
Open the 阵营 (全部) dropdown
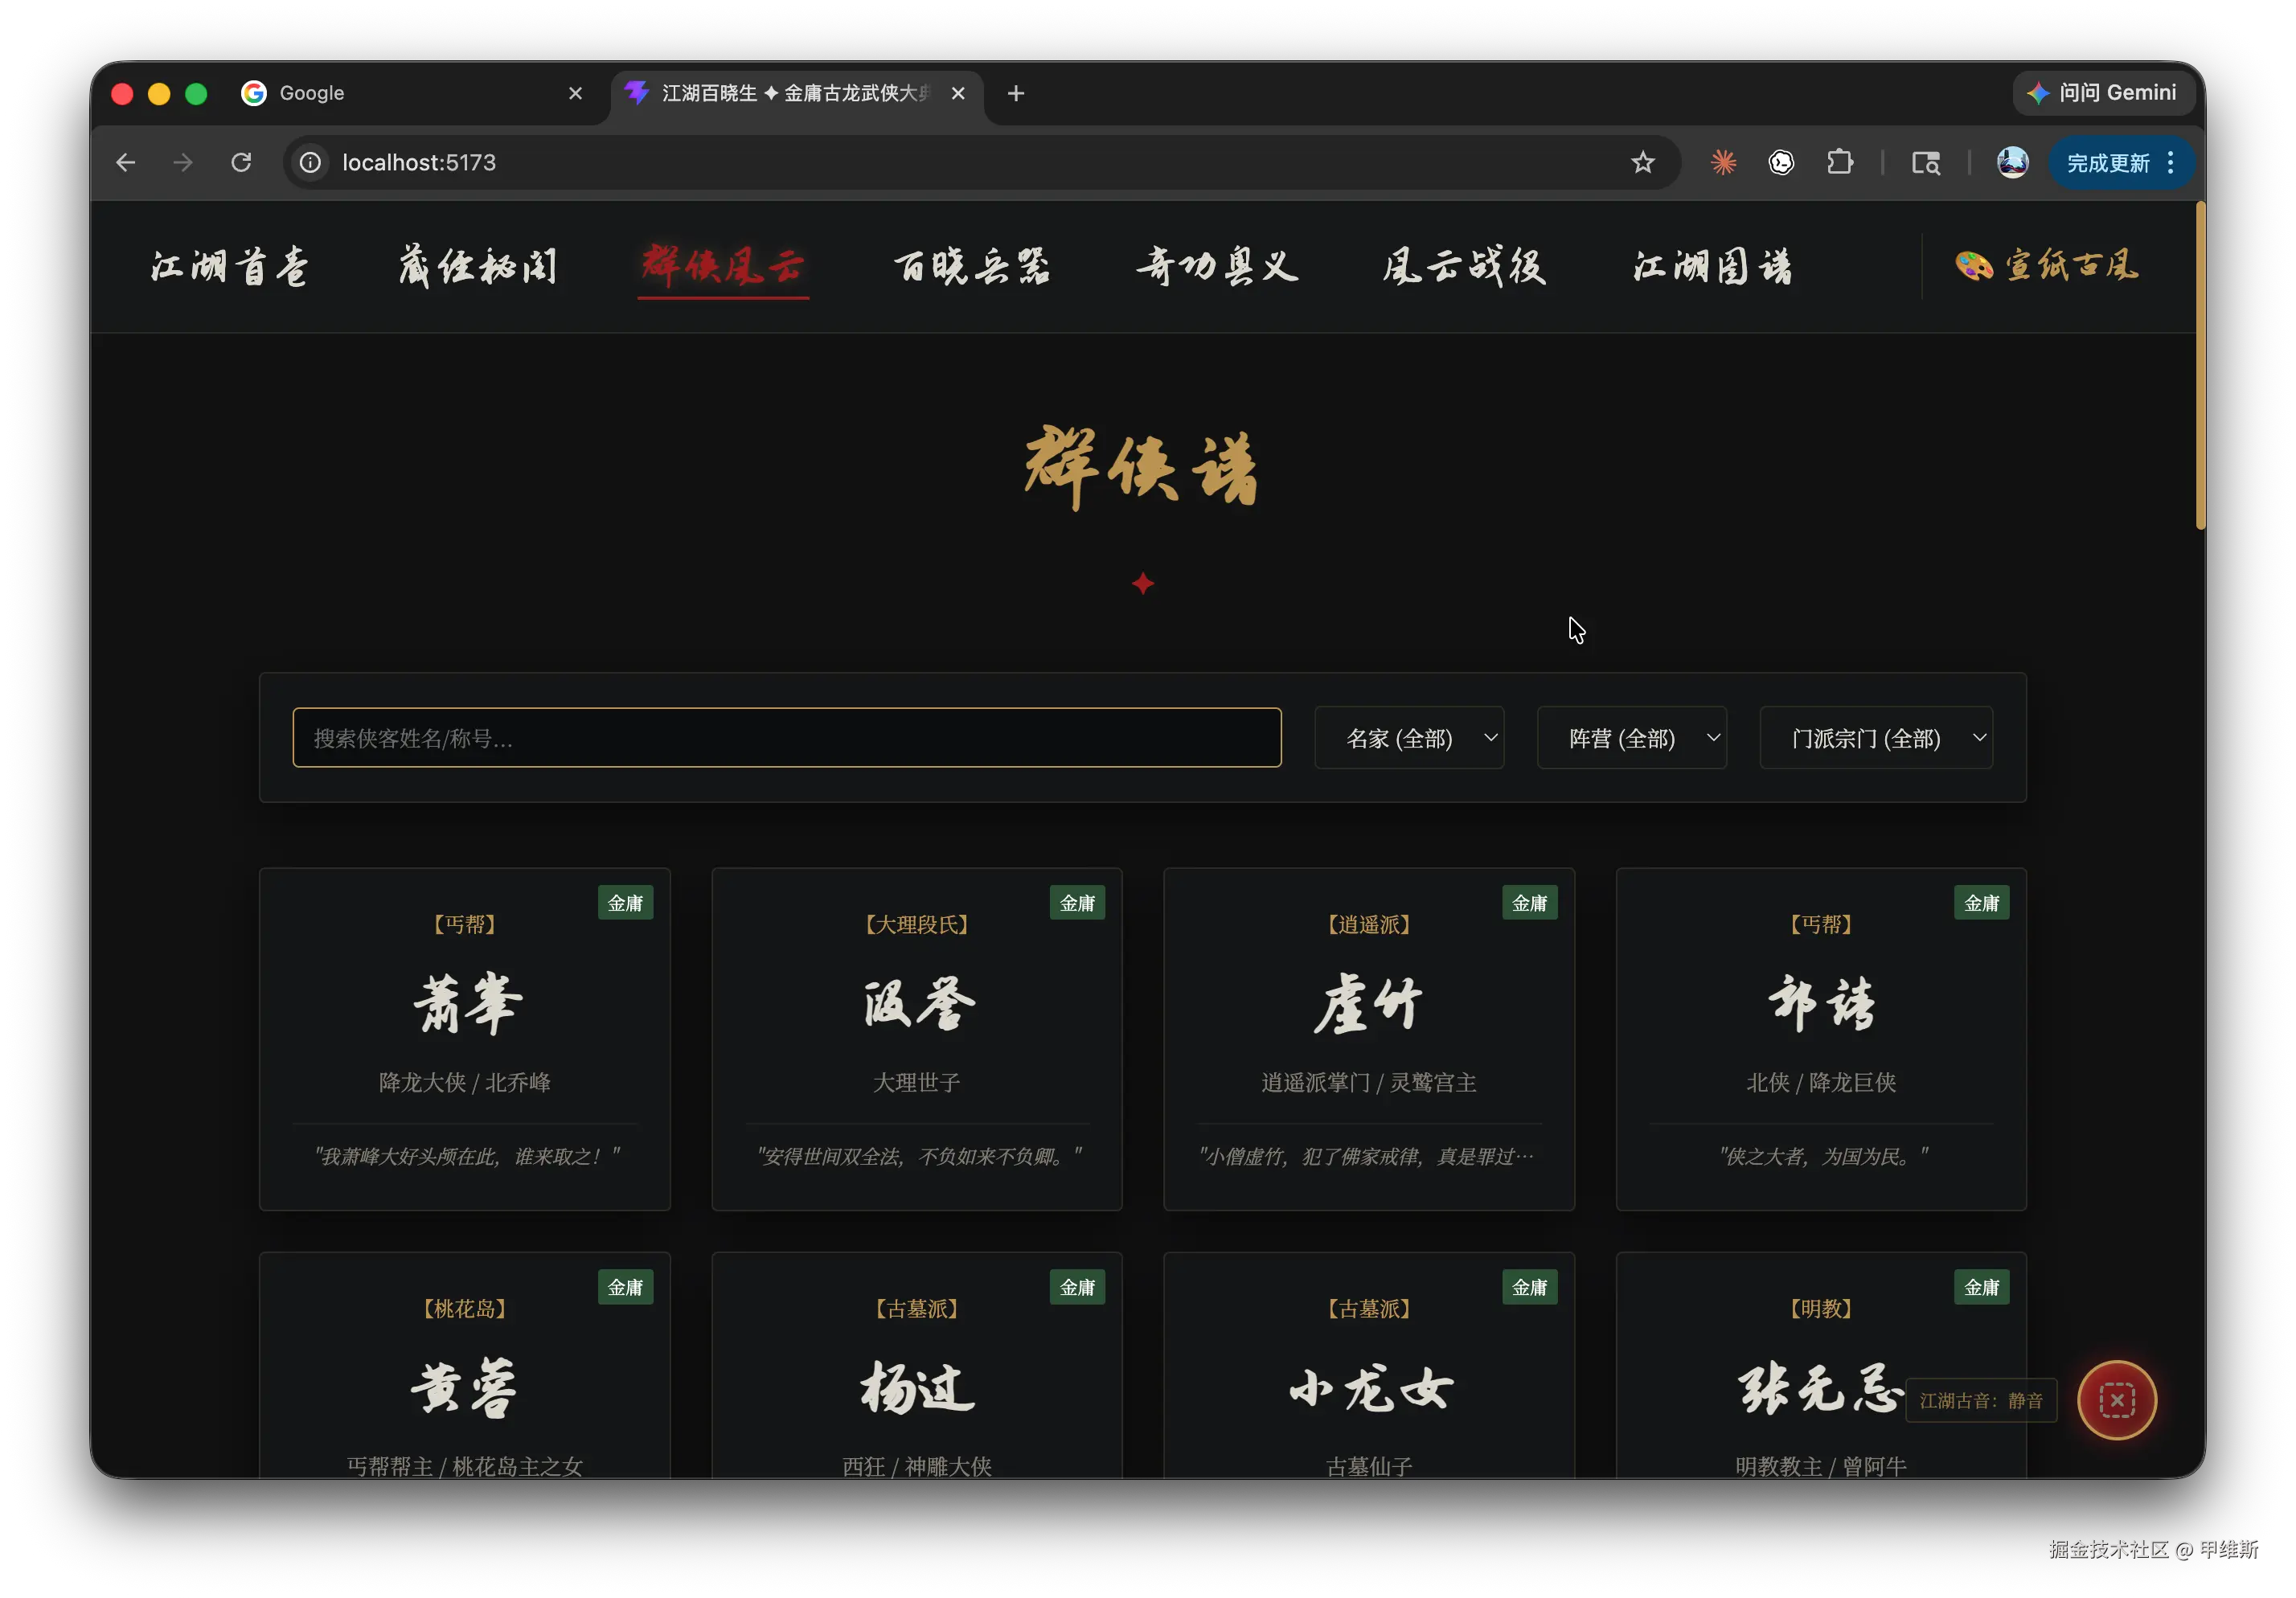click(1632, 738)
